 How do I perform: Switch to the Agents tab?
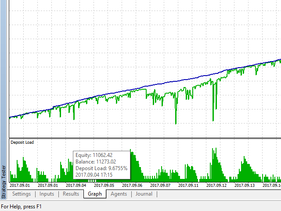(119, 194)
